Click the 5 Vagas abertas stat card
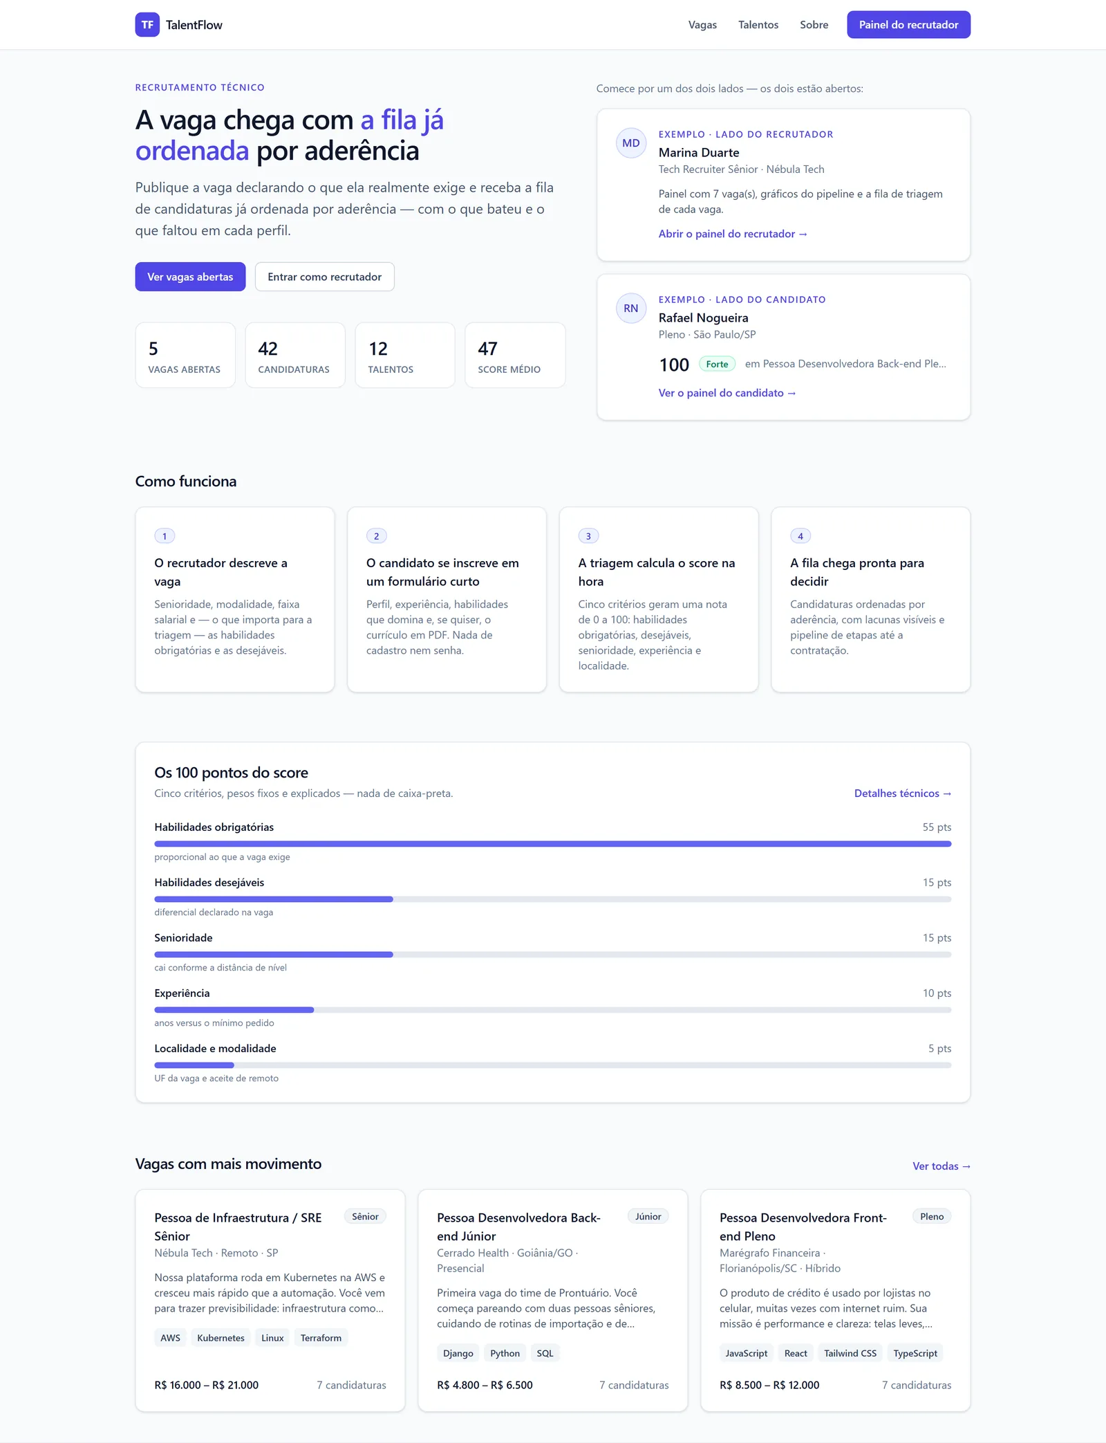Screen dimensions: 1106x1443 click(185, 356)
